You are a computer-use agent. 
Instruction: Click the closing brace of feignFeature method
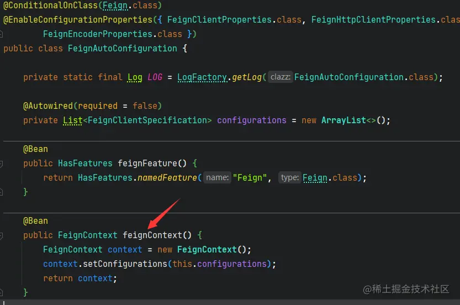tap(25, 192)
